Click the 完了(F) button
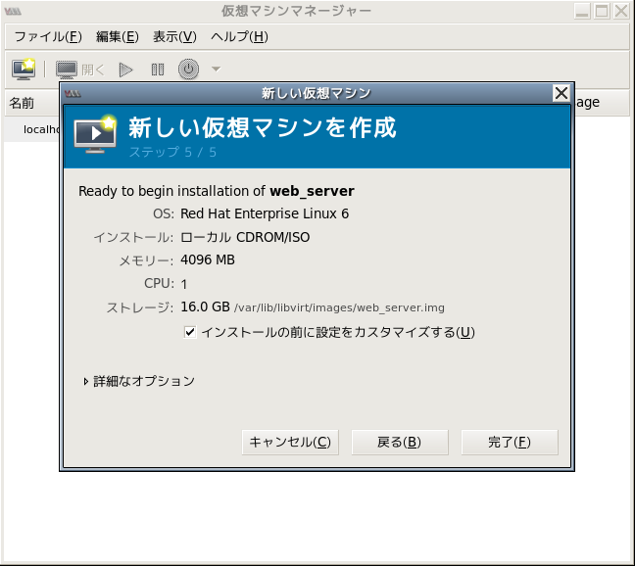635x566 pixels. 510,443
